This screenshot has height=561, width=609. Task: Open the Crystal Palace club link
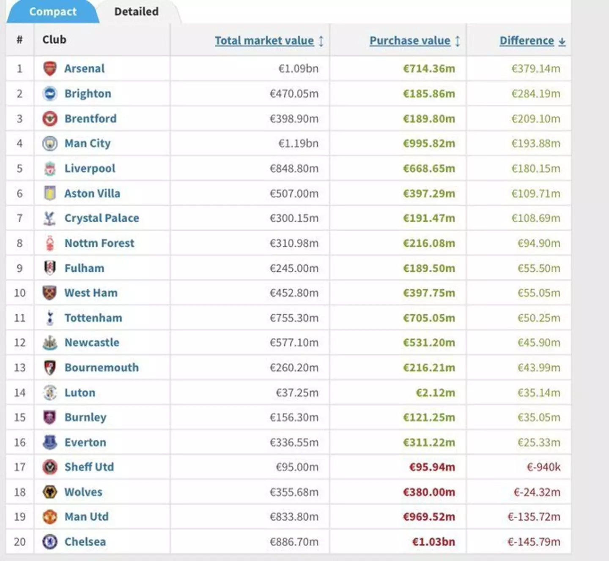point(101,218)
